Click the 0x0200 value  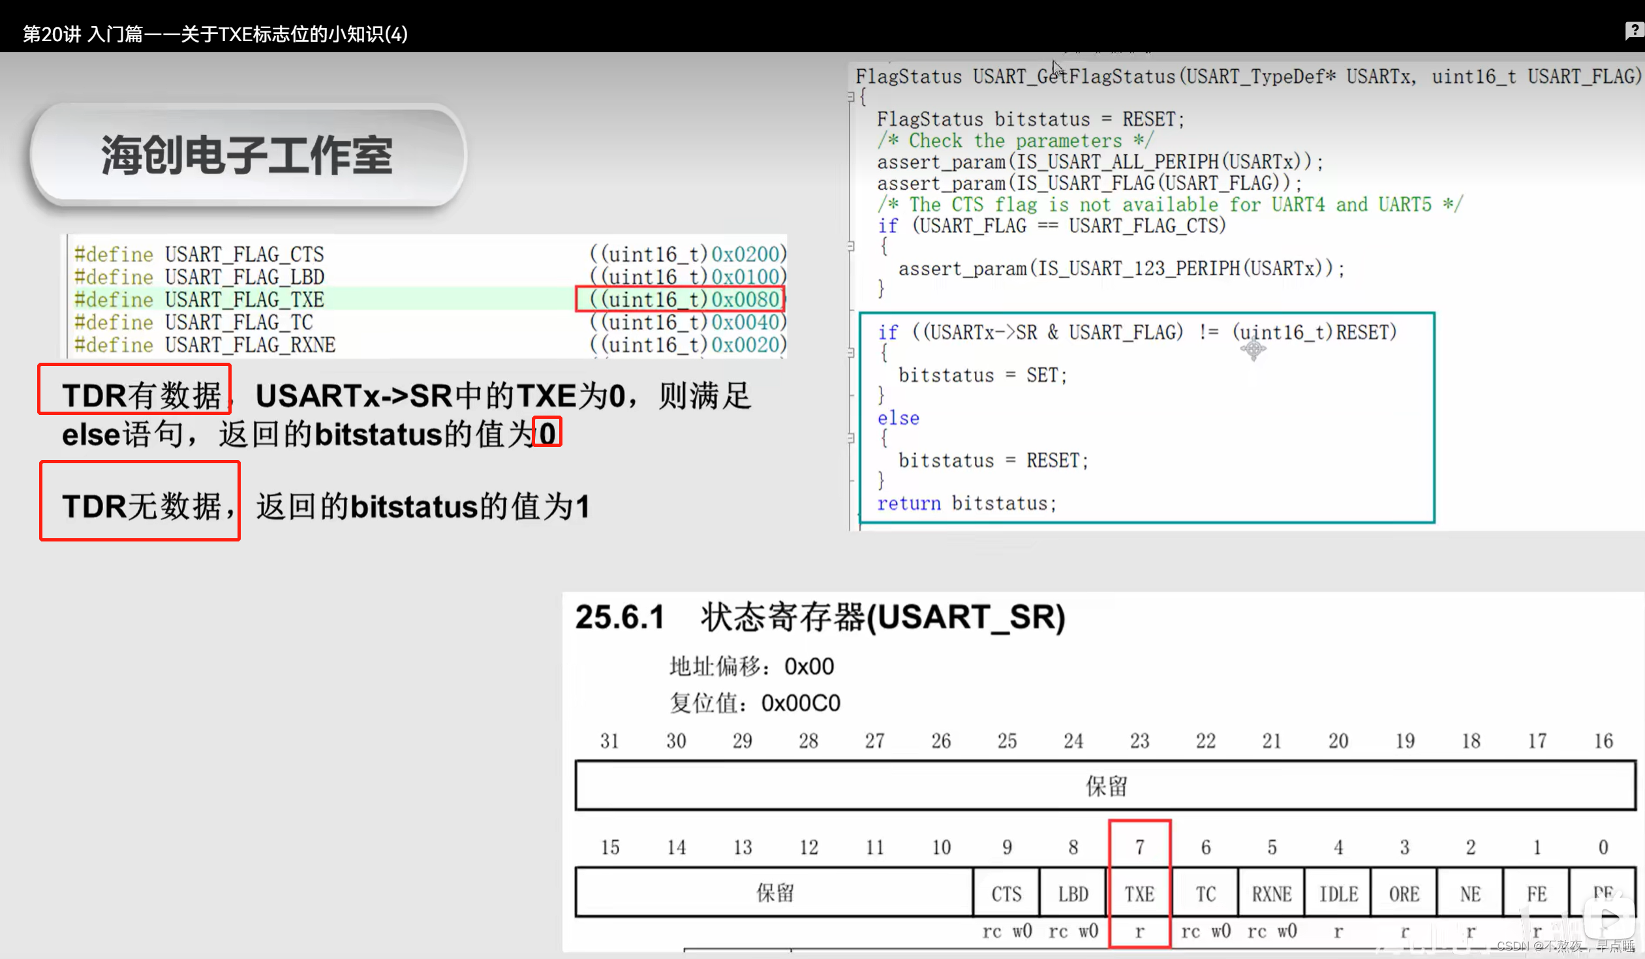[745, 254]
